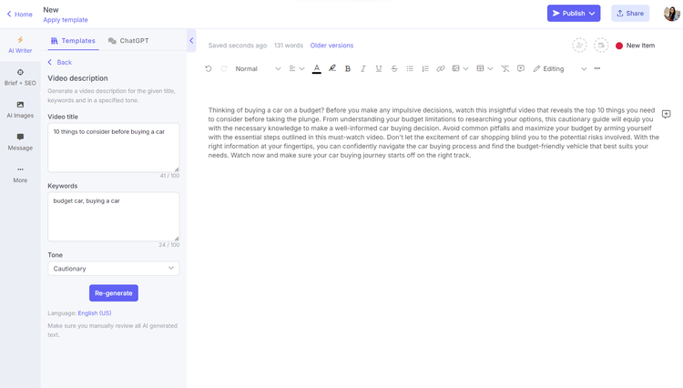Open the AI Images panel
The image size is (683, 388).
click(20, 109)
